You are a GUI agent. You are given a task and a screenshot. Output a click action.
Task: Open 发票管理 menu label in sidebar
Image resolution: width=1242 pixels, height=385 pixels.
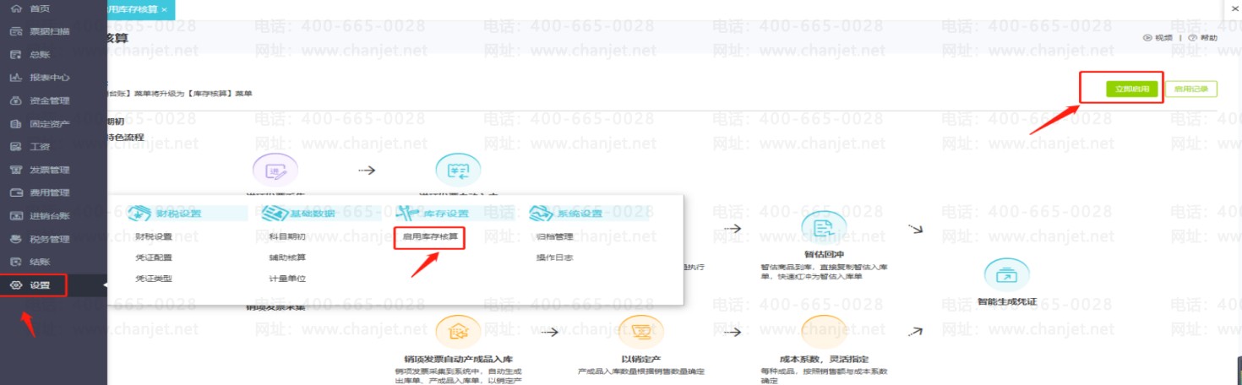[x=50, y=170]
